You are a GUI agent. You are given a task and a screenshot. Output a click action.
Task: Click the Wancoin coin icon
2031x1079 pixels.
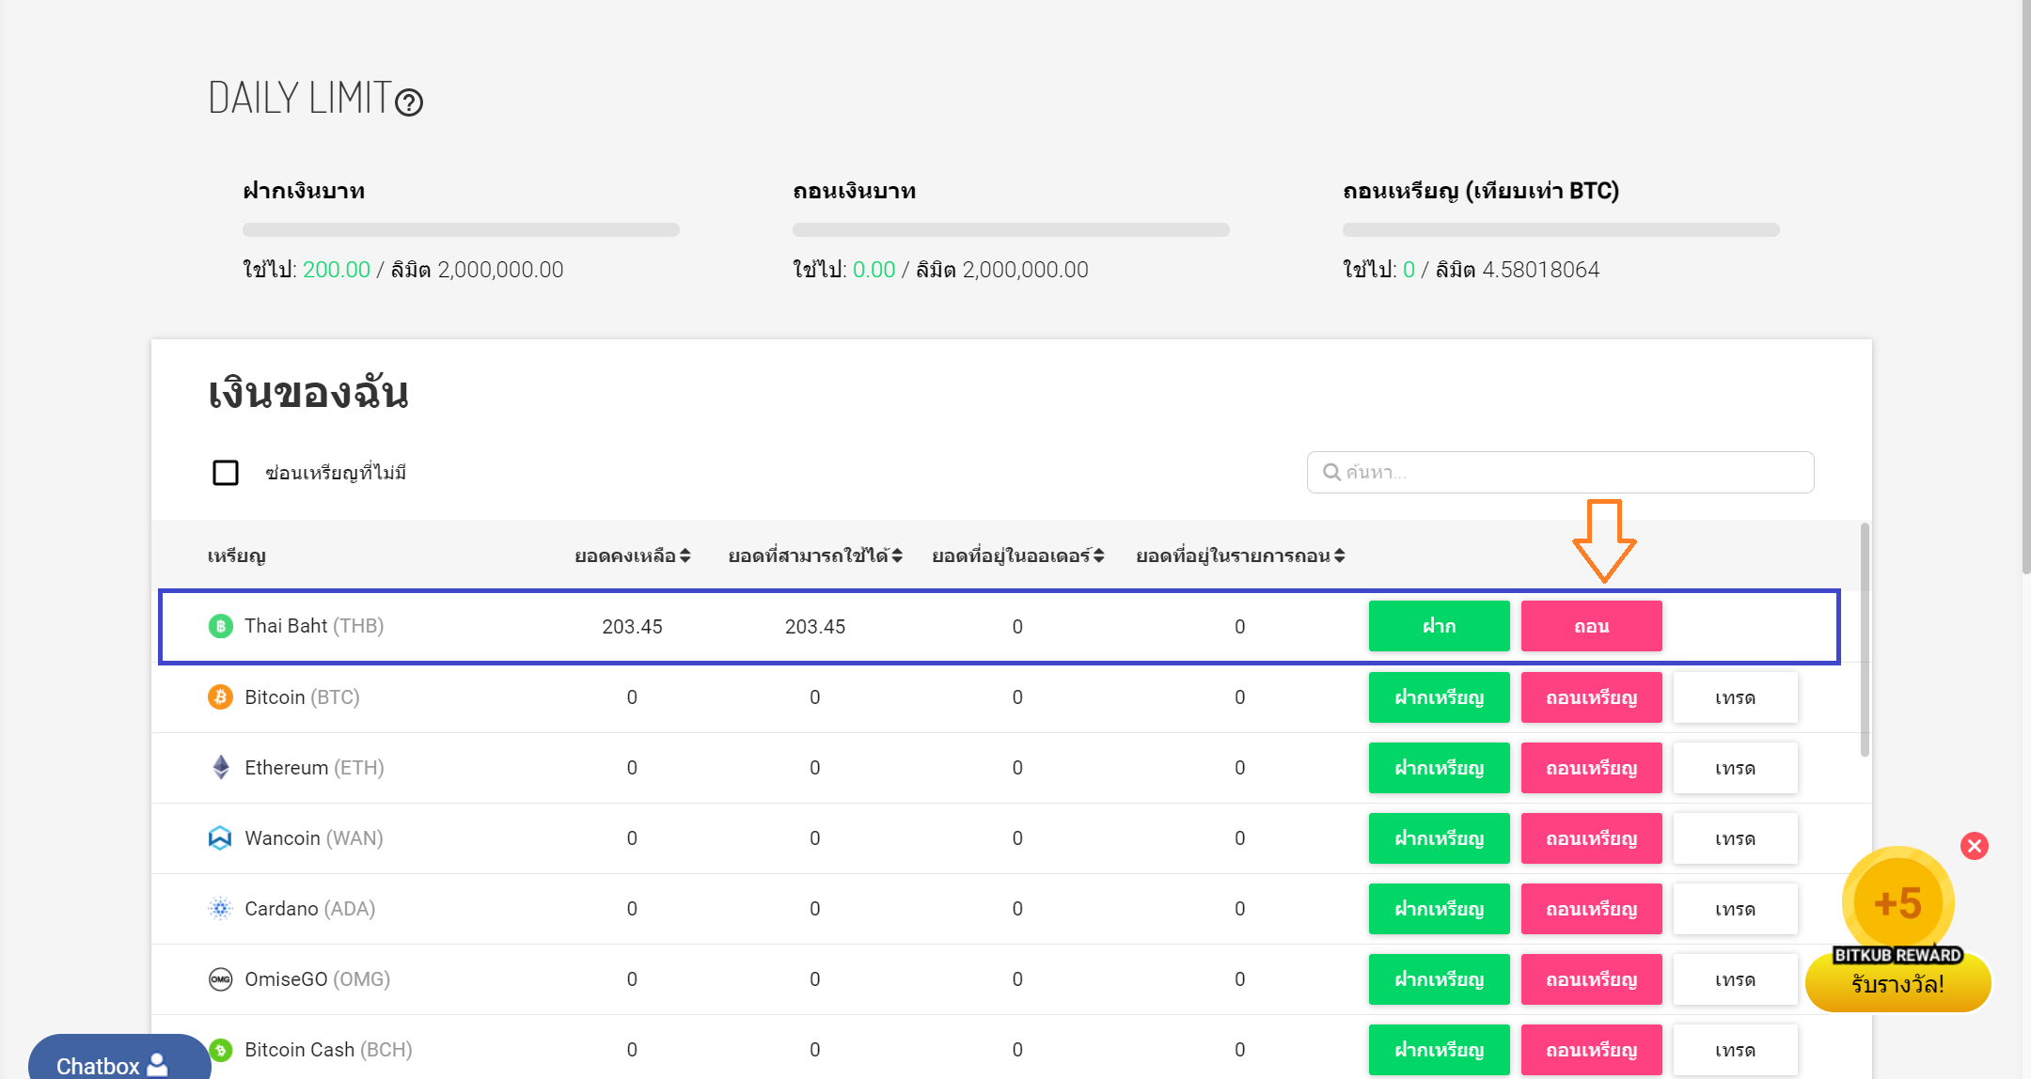pyautogui.click(x=220, y=838)
